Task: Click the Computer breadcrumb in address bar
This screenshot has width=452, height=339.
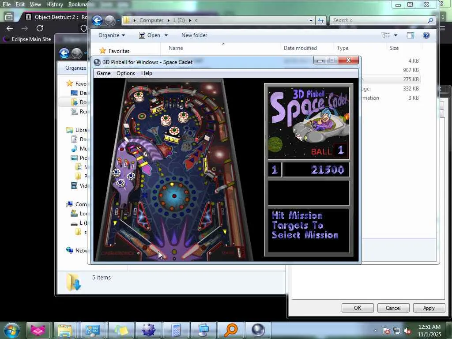Action: point(151,20)
